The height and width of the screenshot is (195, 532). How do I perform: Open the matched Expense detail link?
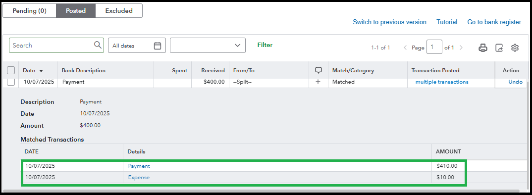139,177
